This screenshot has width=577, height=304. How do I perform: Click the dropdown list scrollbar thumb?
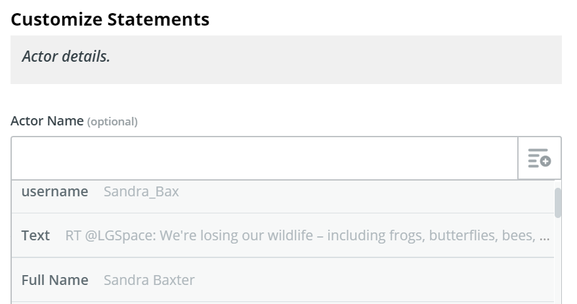click(558, 202)
